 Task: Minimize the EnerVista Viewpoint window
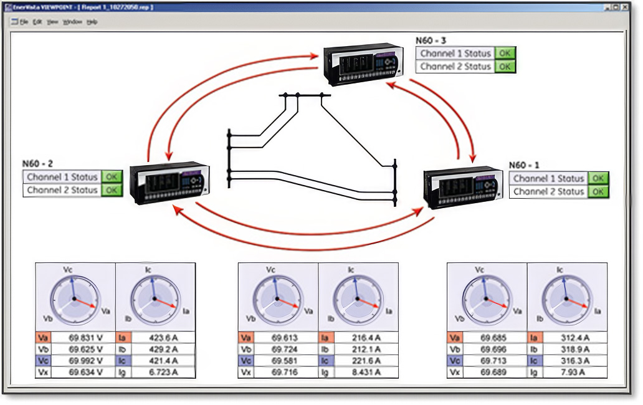[608, 7]
